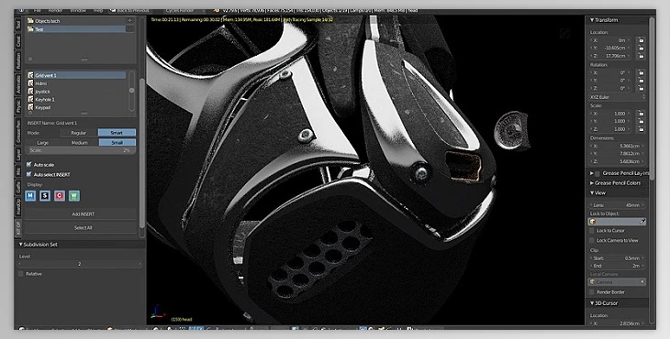Toggle the Location X lock icon
This screenshot has width=670, height=339.
point(640,40)
